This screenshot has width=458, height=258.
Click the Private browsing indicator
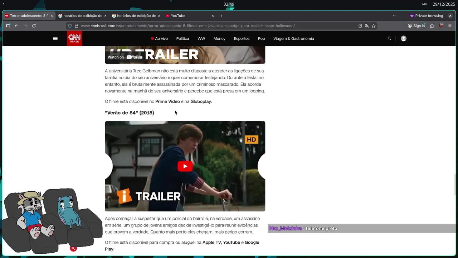(427, 16)
